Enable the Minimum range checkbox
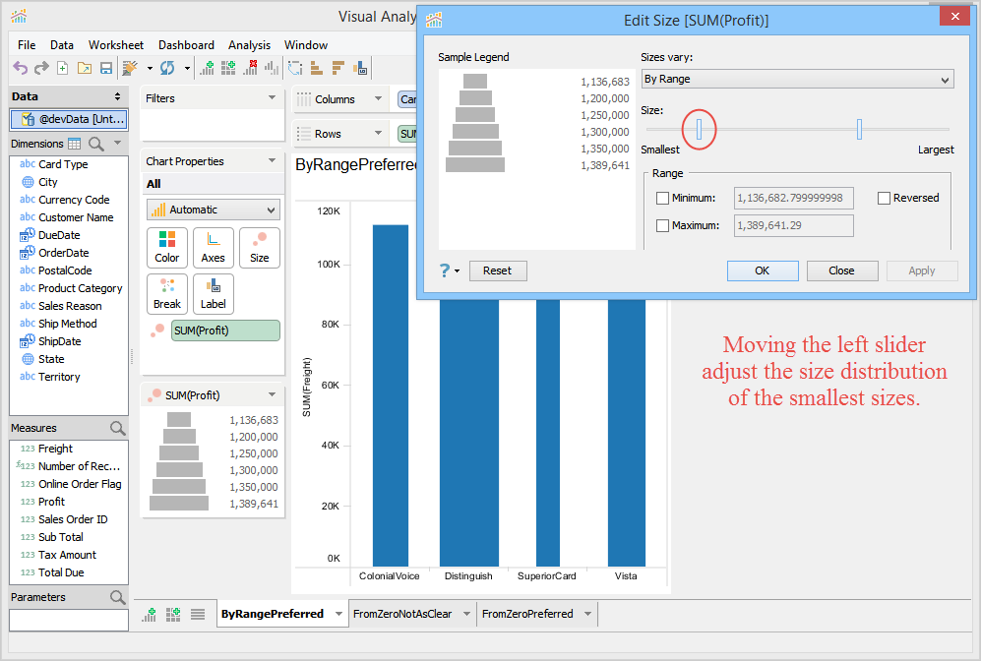Image resolution: width=981 pixels, height=661 pixels. (x=662, y=199)
